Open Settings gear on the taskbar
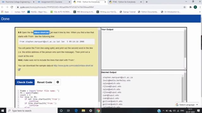The image size is (202, 113). point(91,110)
